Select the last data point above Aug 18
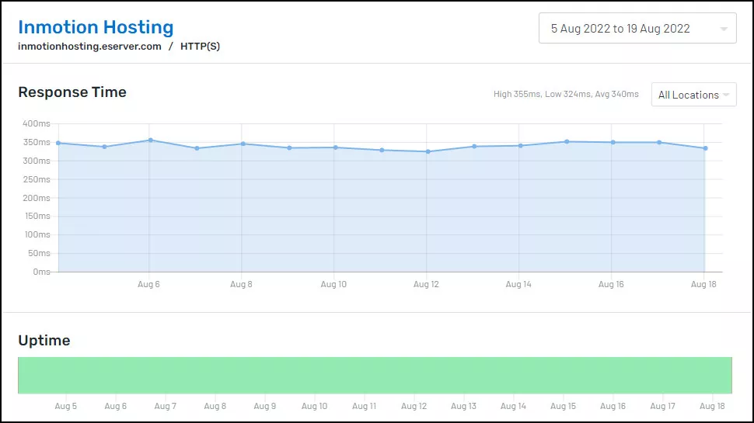 coord(706,148)
